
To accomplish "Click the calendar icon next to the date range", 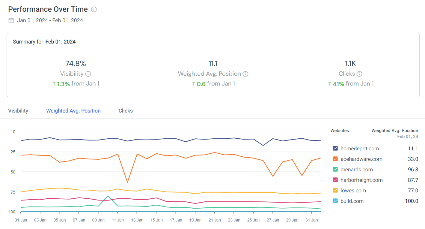I will (11, 20).
